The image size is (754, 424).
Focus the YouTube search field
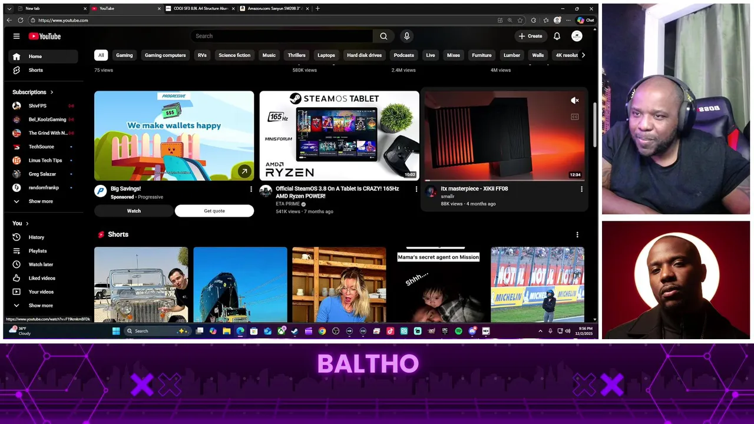(282, 36)
